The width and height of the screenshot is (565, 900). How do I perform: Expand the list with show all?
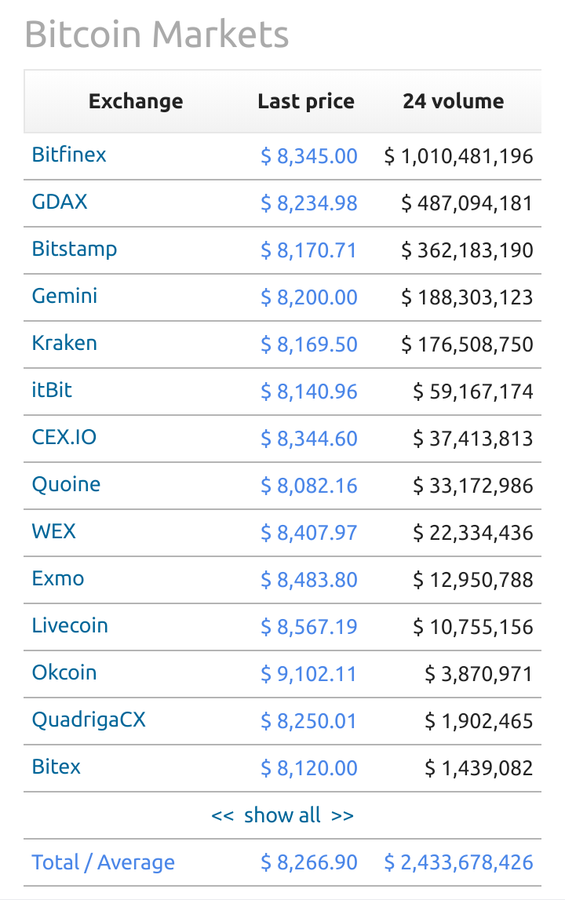pos(282,815)
